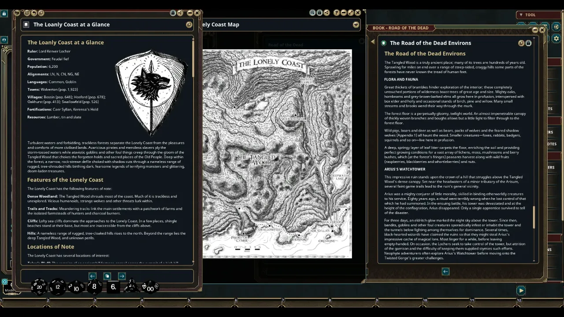The width and height of the screenshot is (564, 317).
Task: Roll the d12 die
Action: (x=58, y=287)
